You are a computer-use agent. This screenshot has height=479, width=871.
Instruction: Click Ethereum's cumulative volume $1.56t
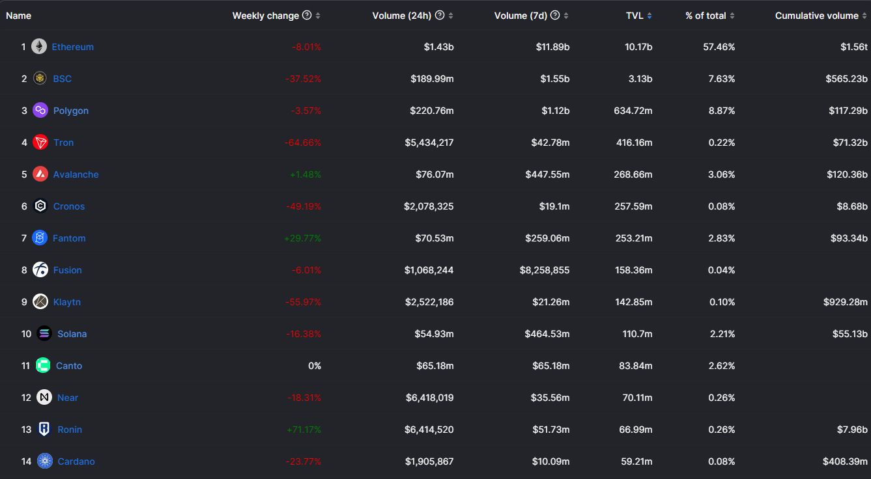(x=854, y=47)
